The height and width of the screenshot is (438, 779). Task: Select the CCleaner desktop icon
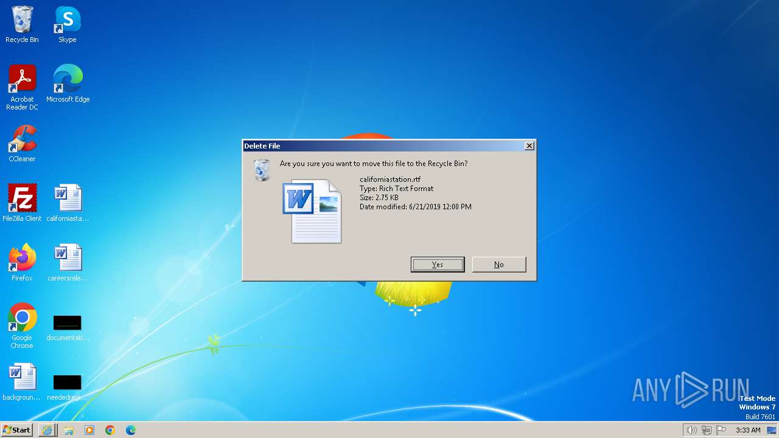22,144
